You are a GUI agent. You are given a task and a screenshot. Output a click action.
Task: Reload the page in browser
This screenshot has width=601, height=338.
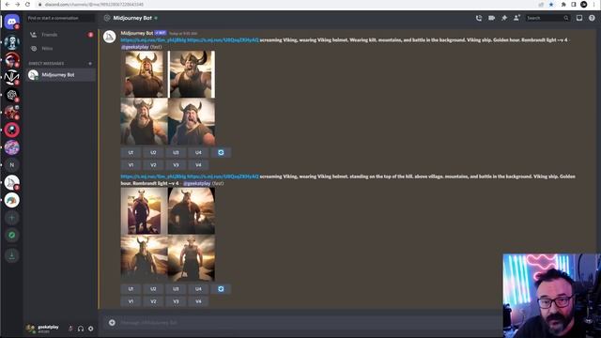27,4
